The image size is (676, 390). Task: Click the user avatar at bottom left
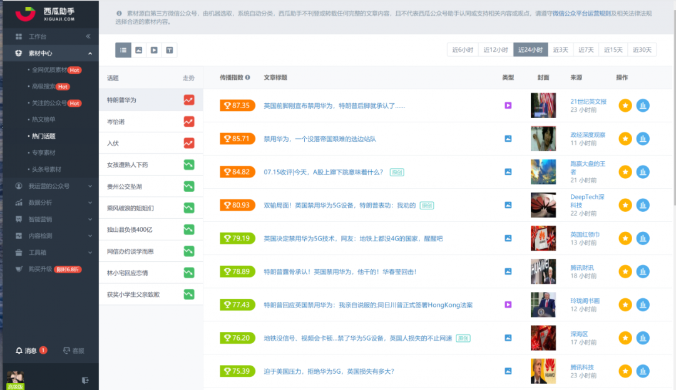pyautogui.click(x=15, y=379)
